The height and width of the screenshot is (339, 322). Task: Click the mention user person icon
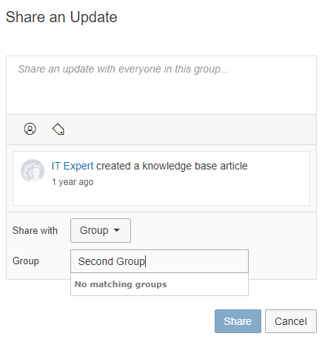click(x=30, y=129)
